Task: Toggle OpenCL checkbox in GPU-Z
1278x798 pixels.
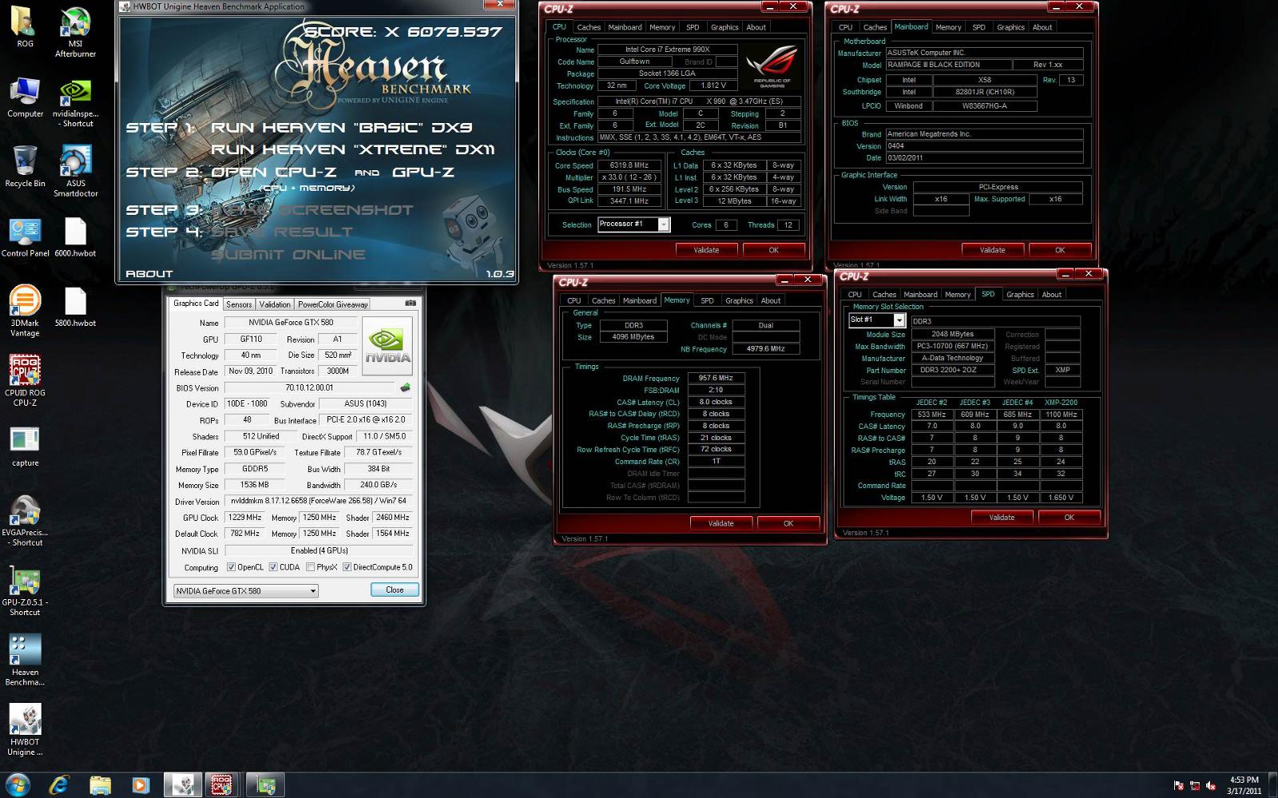Action: [x=231, y=567]
